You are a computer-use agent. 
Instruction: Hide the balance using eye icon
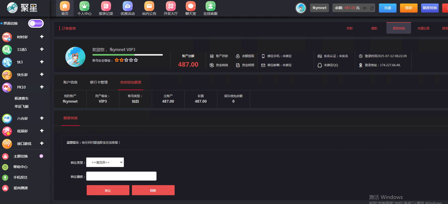365,8
